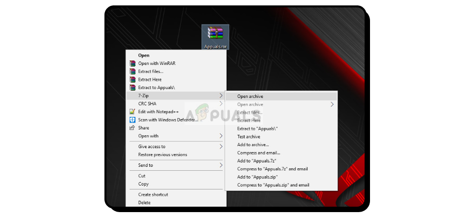Expand the Open with submenu
Screen dimensions: 472x218
tap(176, 136)
